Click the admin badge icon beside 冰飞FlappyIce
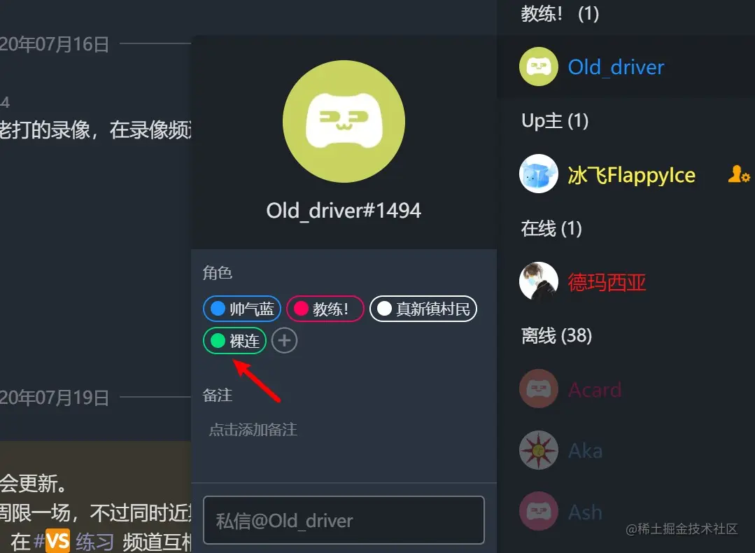Screen dimensions: 755x553 (738, 174)
